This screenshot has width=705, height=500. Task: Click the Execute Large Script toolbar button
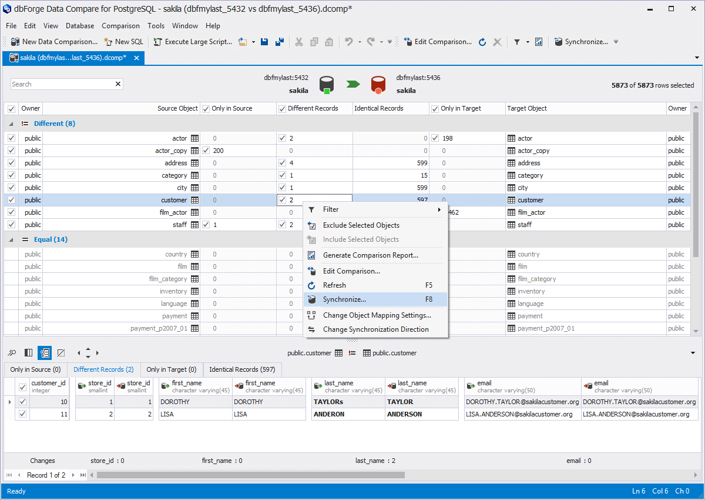[x=193, y=42]
